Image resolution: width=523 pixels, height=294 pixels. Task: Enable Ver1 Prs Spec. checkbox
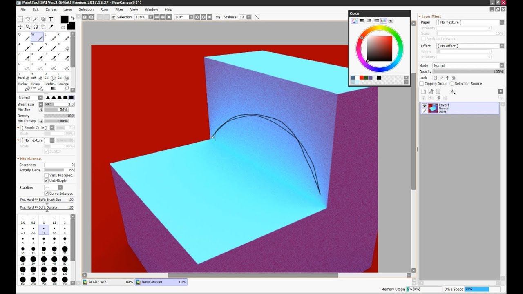point(46,175)
